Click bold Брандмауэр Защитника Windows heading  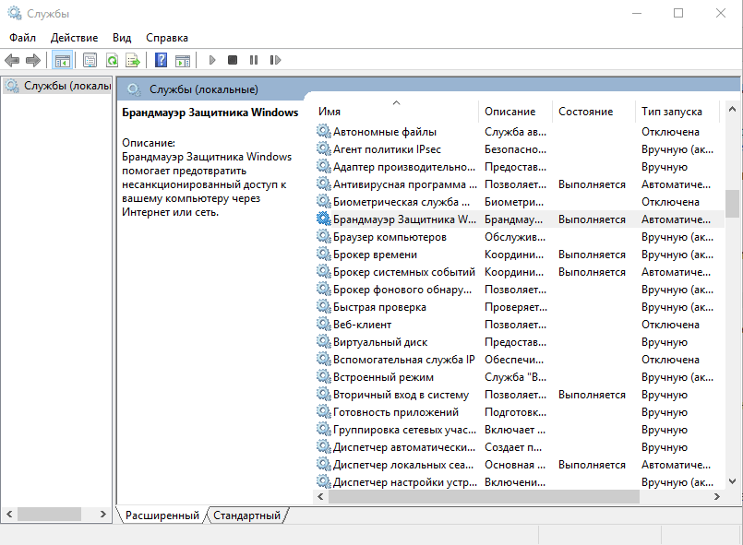click(x=210, y=113)
